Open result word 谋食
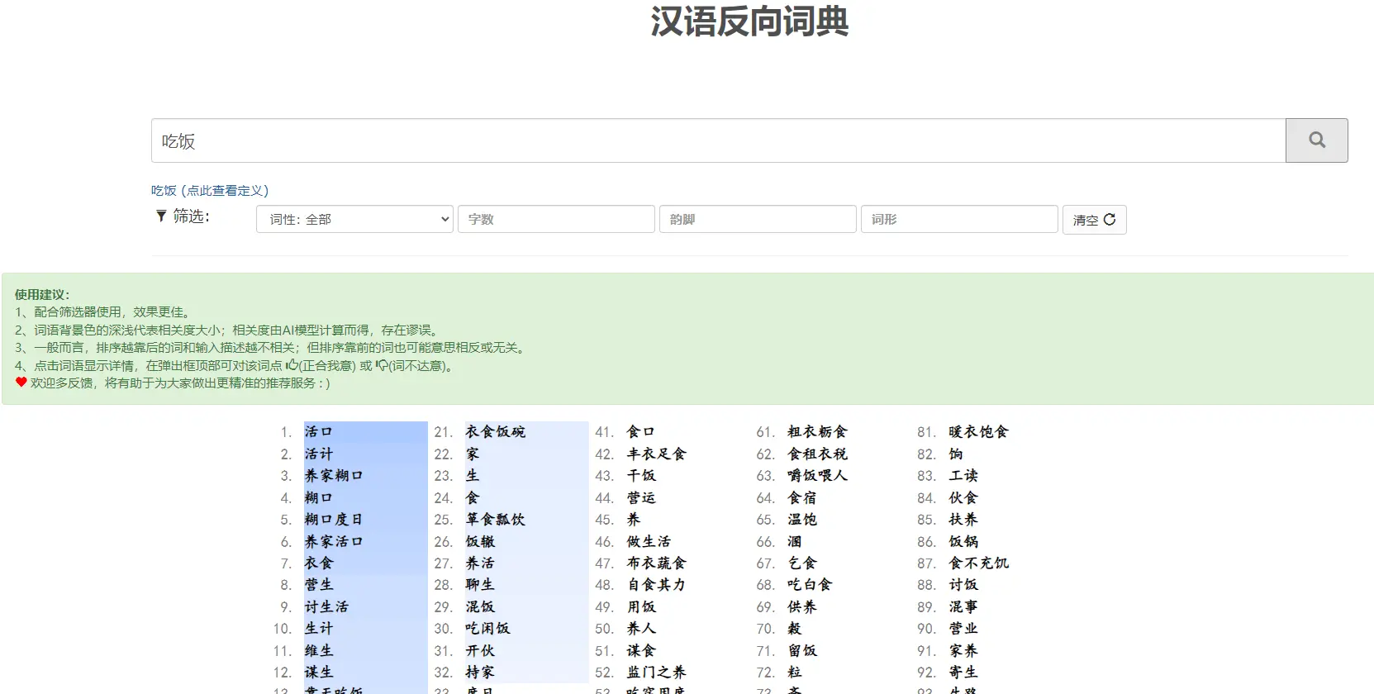The height and width of the screenshot is (694, 1374). pyautogui.click(x=640, y=650)
